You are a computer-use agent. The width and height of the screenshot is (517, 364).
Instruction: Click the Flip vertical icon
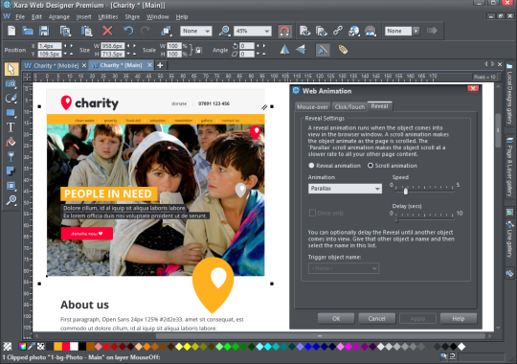pos(301,50)
